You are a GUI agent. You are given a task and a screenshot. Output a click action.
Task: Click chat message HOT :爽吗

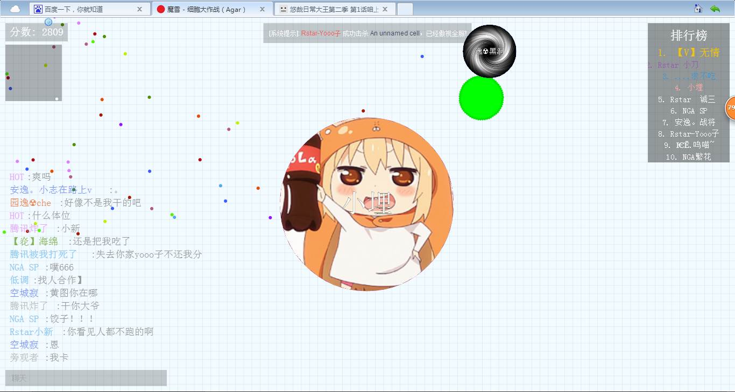[30, 177]
